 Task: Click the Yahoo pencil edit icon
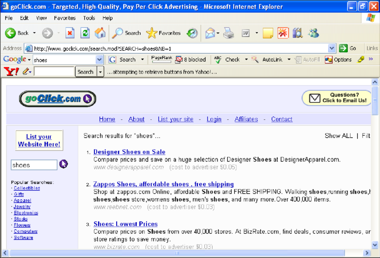pyautogui.click(x=26, y=72)
